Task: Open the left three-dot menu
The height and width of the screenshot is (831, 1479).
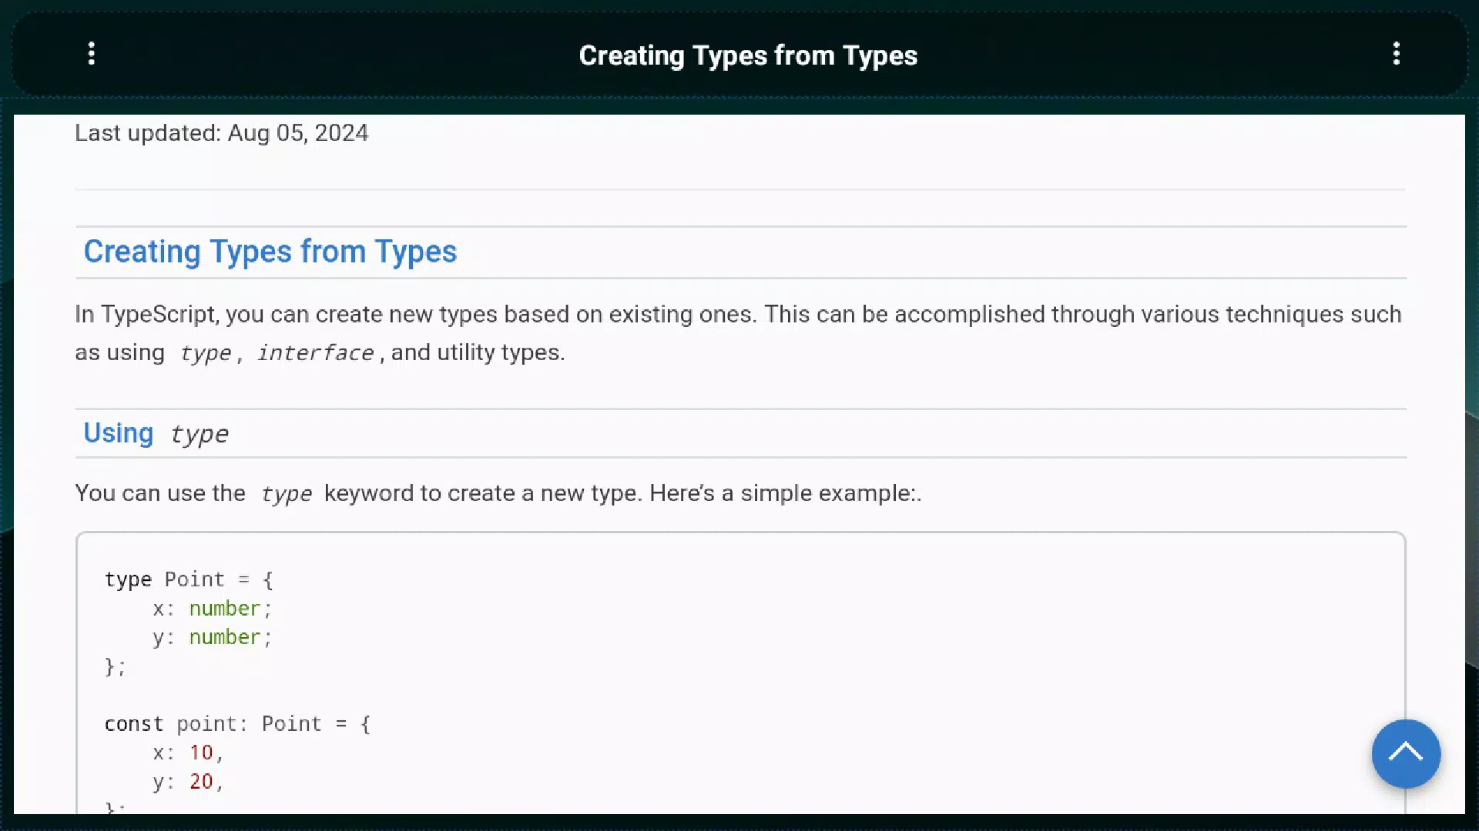Action: (x=92, y=54)
